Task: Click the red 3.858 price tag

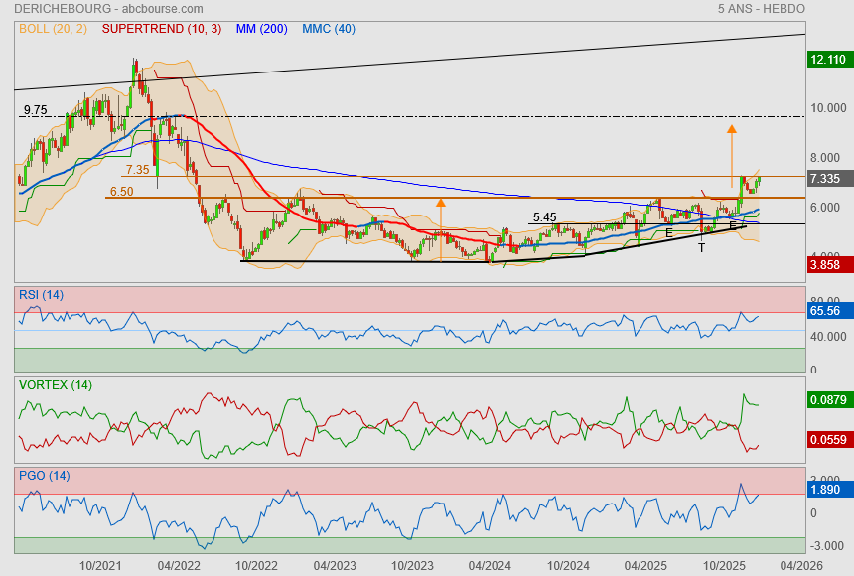Action: [x=827, y=266]
